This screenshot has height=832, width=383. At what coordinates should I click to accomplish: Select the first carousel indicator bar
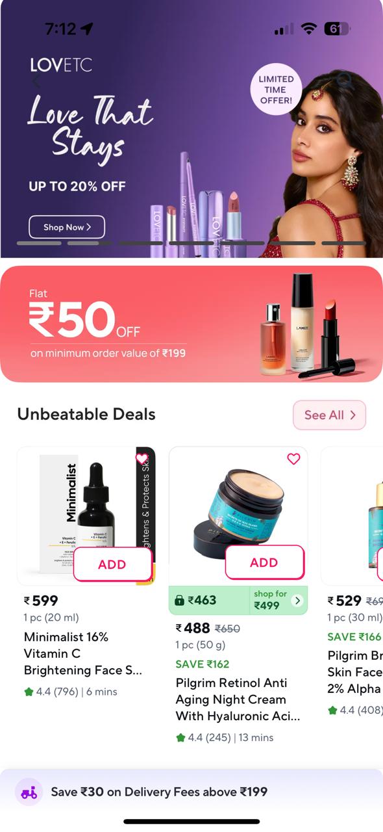pyautogui.click(x=39, y=243)
